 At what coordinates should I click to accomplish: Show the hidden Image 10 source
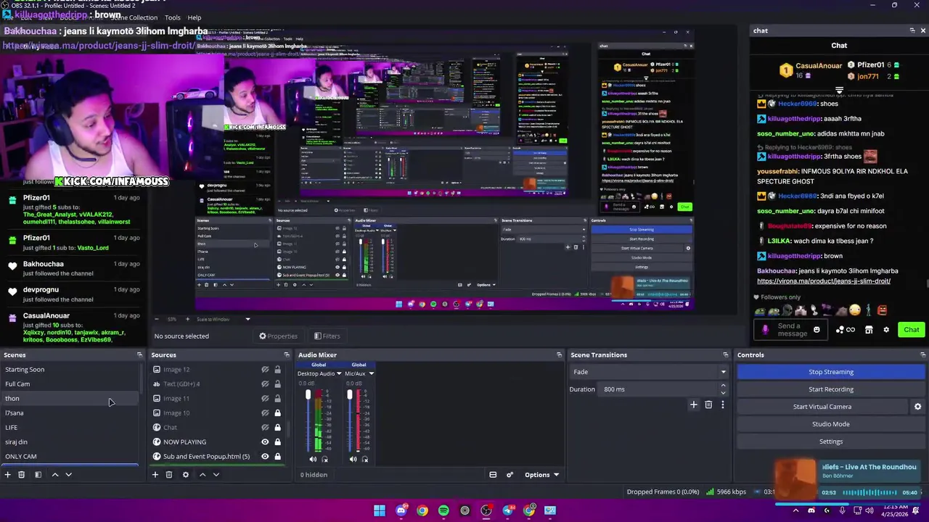[265, 413]
